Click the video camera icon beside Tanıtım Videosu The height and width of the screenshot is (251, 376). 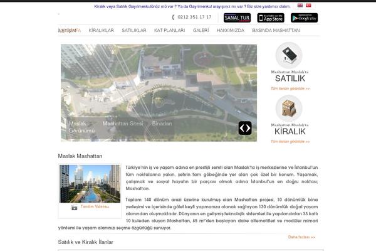[75, 207]
